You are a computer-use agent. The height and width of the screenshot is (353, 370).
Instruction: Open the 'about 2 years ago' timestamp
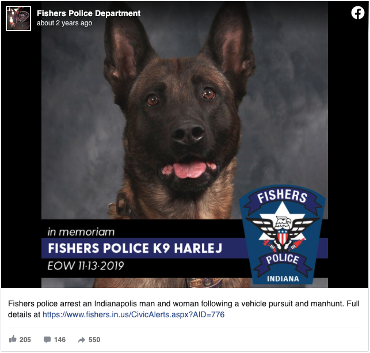(x=64, y=23)
